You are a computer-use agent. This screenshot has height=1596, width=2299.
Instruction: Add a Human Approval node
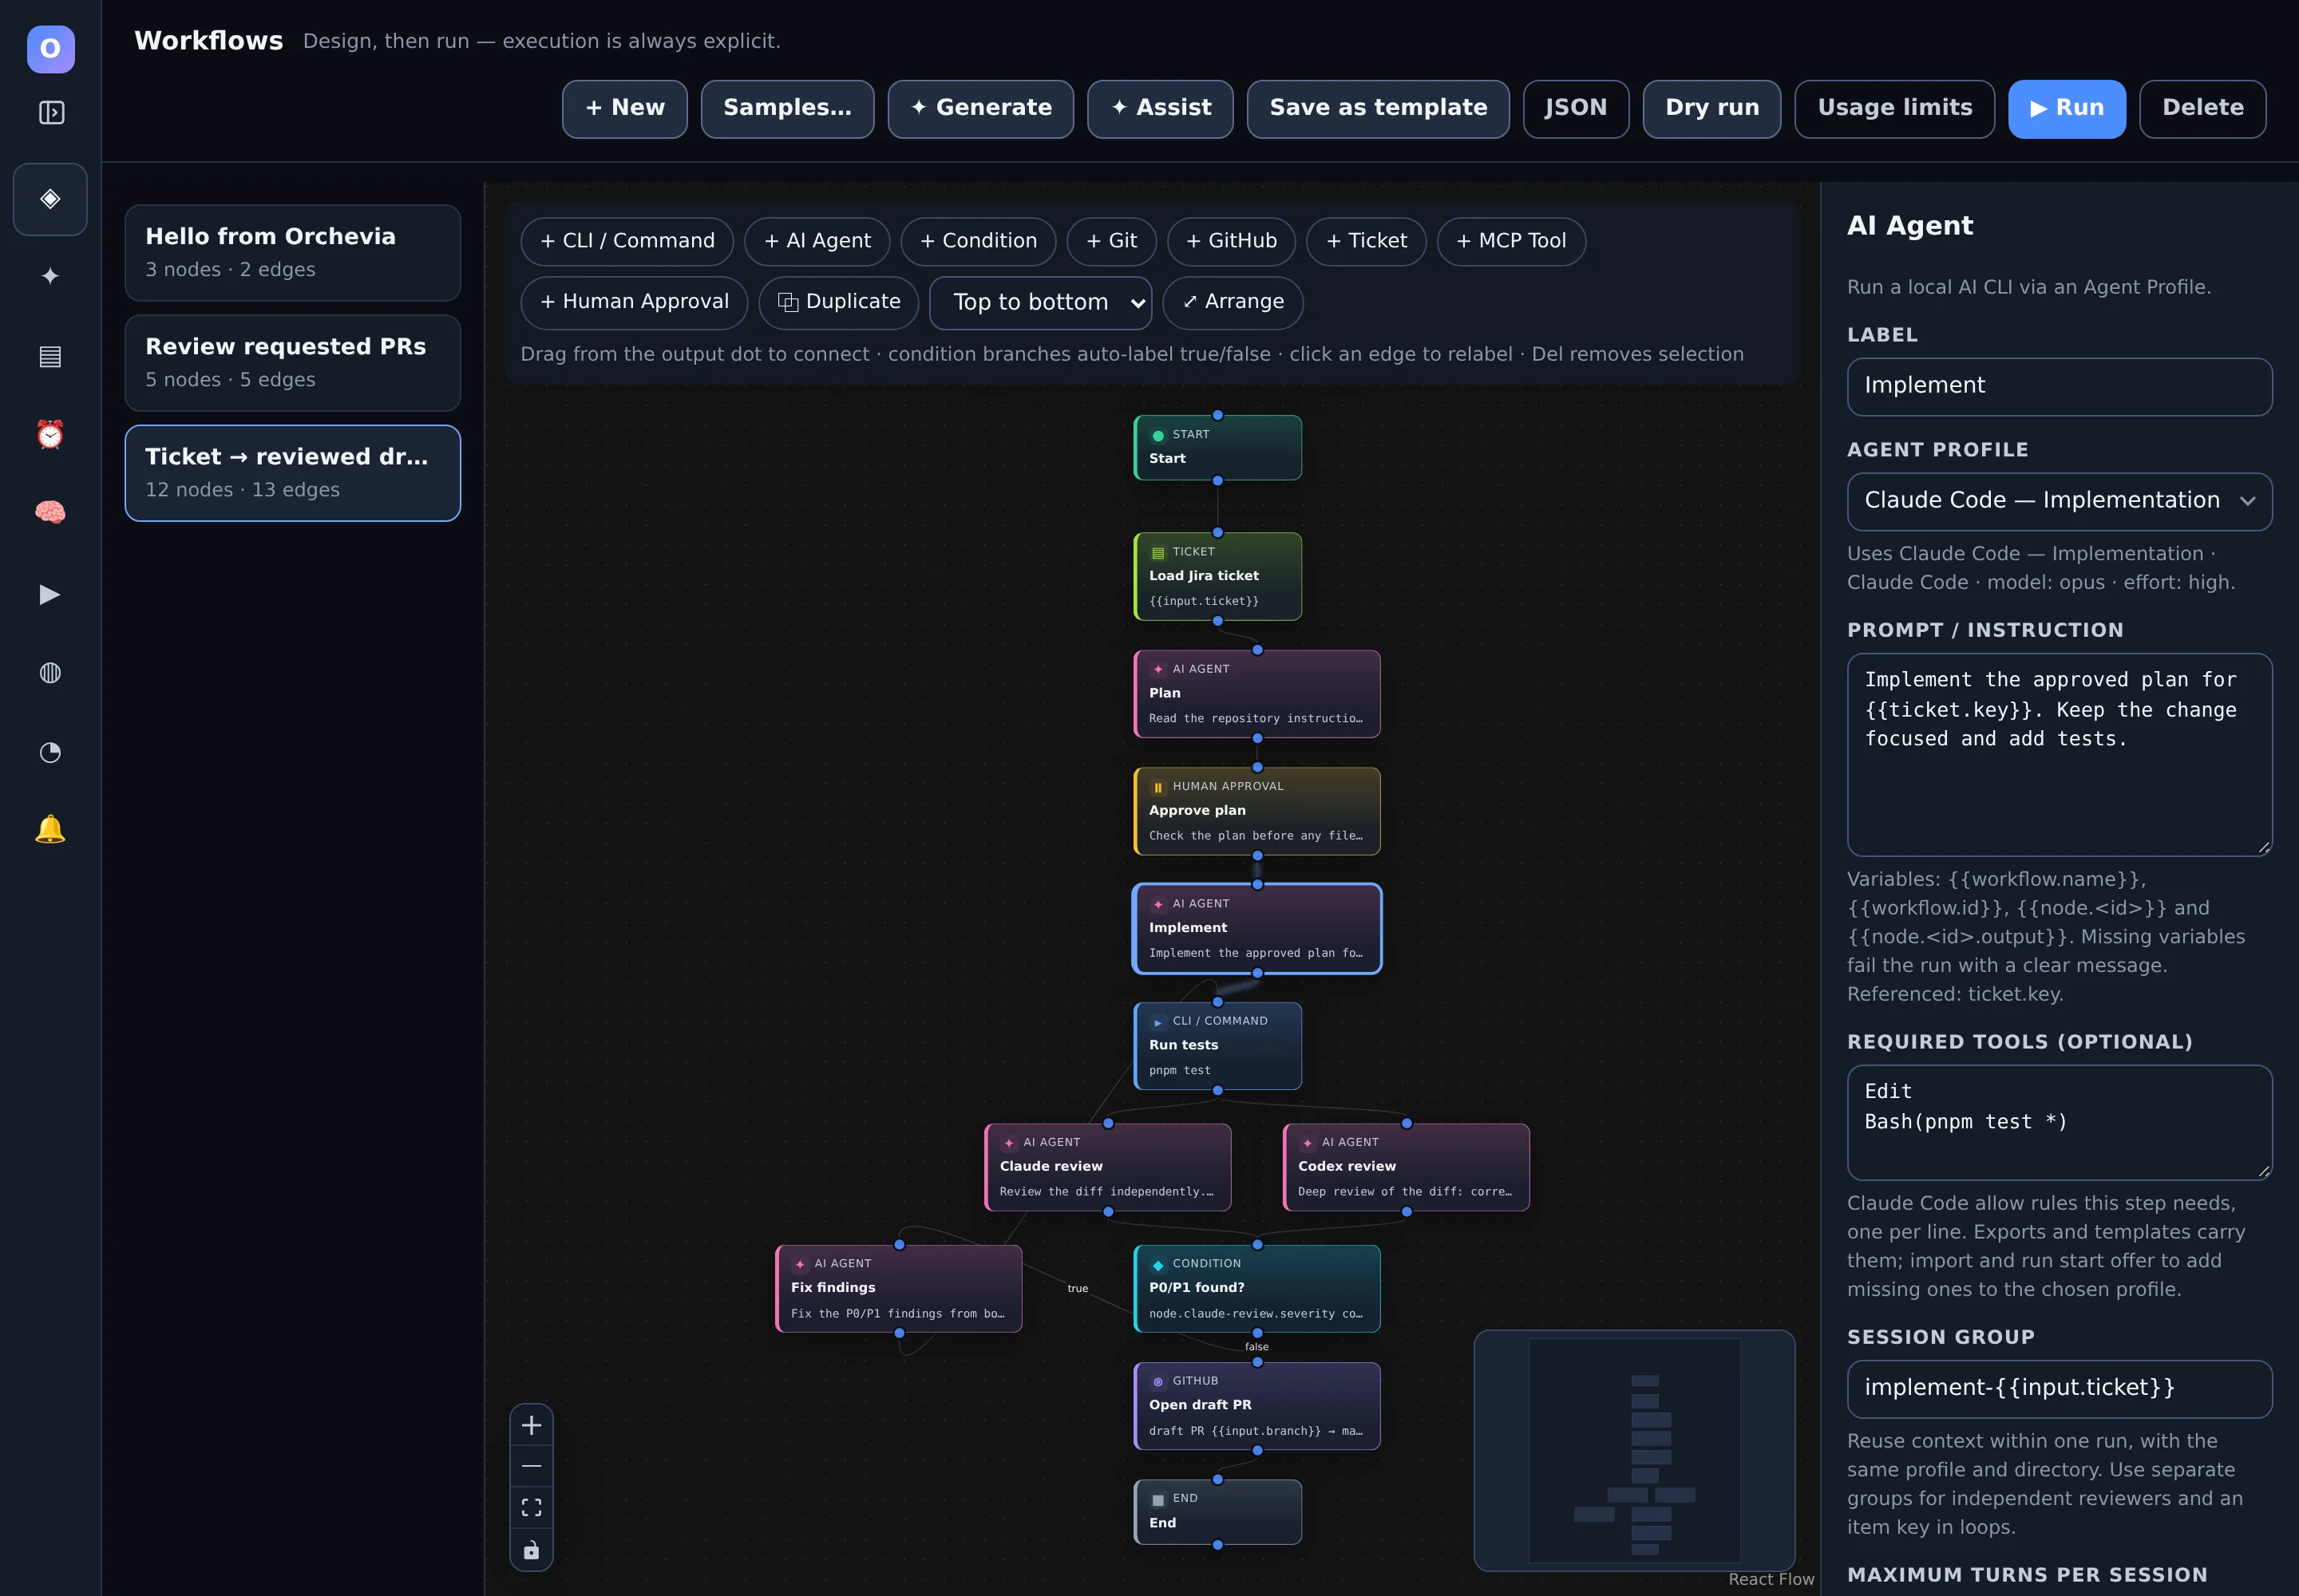point(635,302)
